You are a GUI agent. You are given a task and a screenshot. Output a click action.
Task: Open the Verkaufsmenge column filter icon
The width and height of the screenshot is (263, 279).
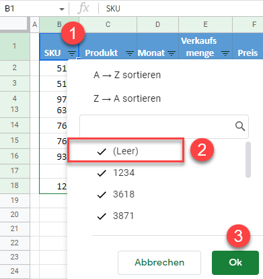click(x=225, y=53)
